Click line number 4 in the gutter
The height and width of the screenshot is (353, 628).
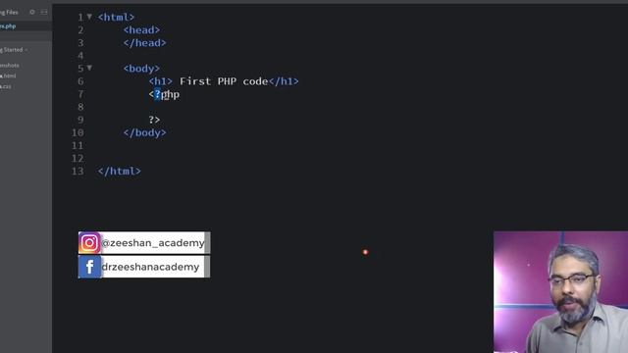pos(80,56)
